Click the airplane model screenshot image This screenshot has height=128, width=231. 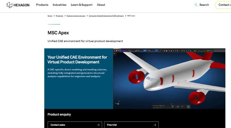tap(169, 79)
